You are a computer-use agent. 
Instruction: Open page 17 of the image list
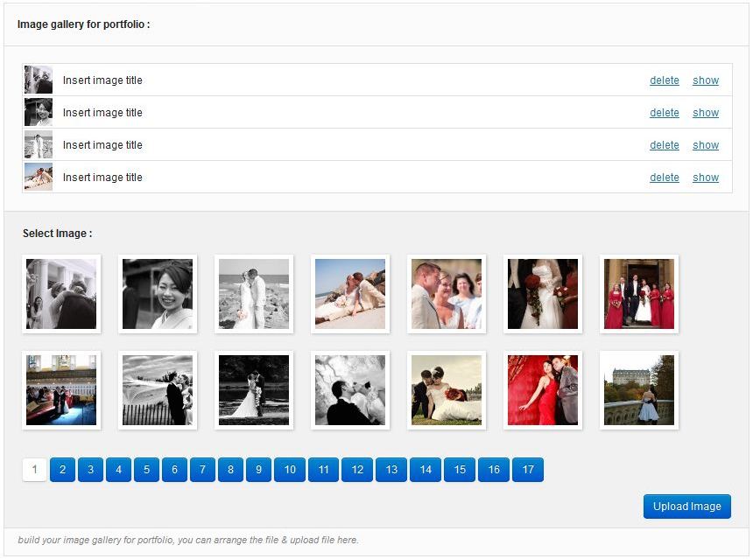(528, 469)
